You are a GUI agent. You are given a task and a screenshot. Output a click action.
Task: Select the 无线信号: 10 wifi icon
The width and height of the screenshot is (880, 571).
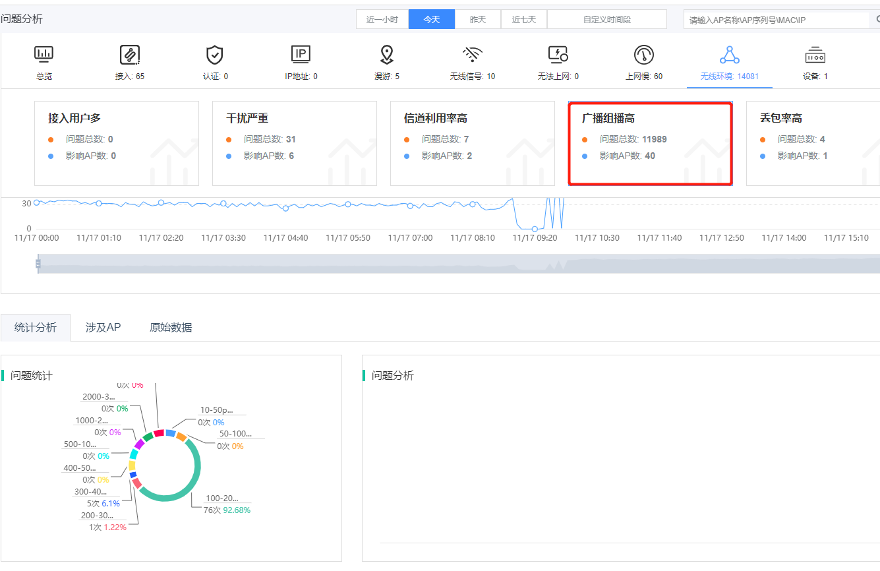click(x=473, y=54)
